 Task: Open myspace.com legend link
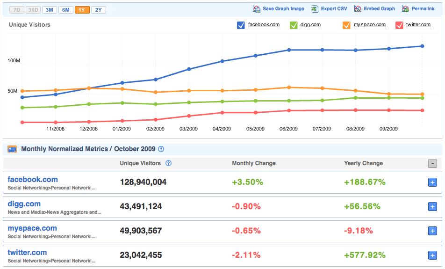point(369,25)
